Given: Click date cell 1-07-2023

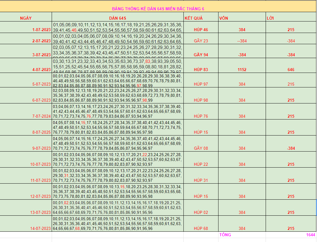Looking at the screenshot, I should 26,27.
